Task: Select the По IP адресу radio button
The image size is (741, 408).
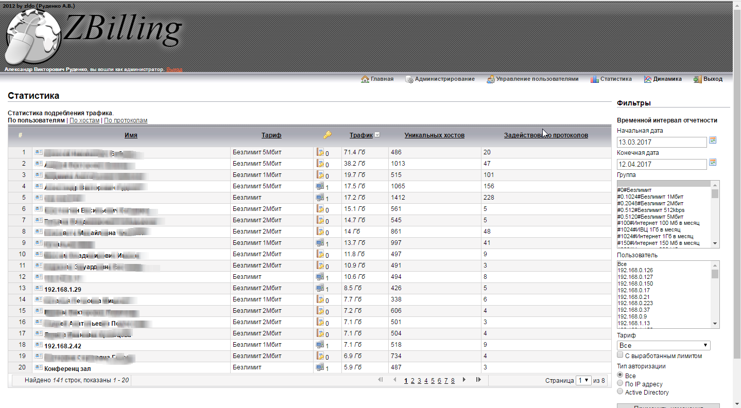Action: [620, 384]
